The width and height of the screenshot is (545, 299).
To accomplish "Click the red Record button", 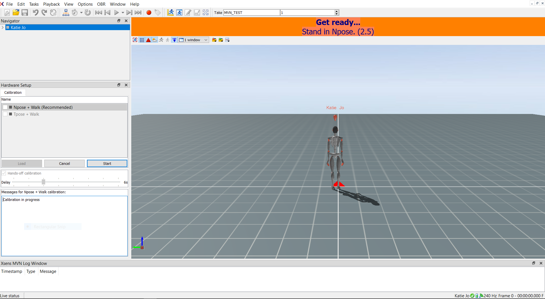I will click(148, 13).
